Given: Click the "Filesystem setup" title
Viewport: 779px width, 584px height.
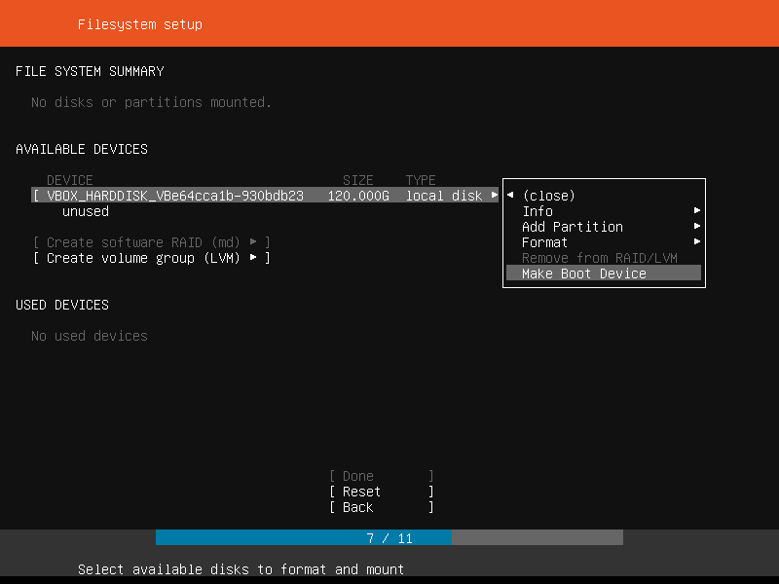Looking at the screenshot, I should tap(140, 24).
